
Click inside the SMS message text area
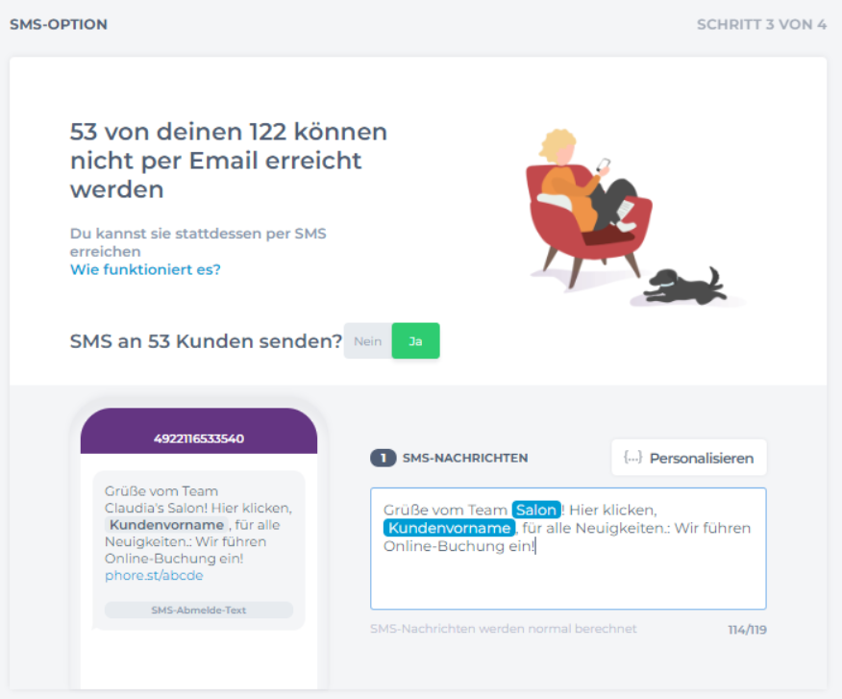(x=567, y=577)
